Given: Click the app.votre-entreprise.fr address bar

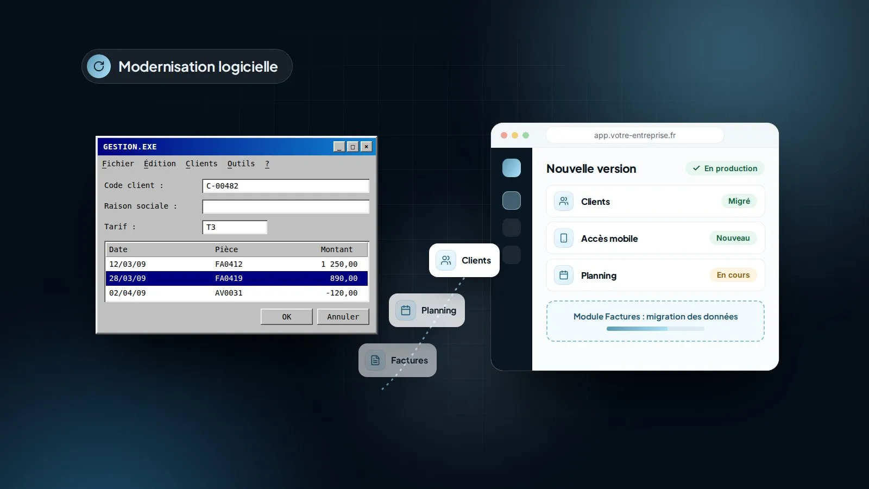Looking at the screenshot, I should point(635,135).
